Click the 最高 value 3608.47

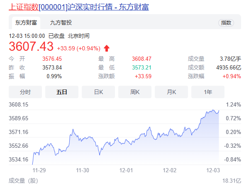(142, 59)
